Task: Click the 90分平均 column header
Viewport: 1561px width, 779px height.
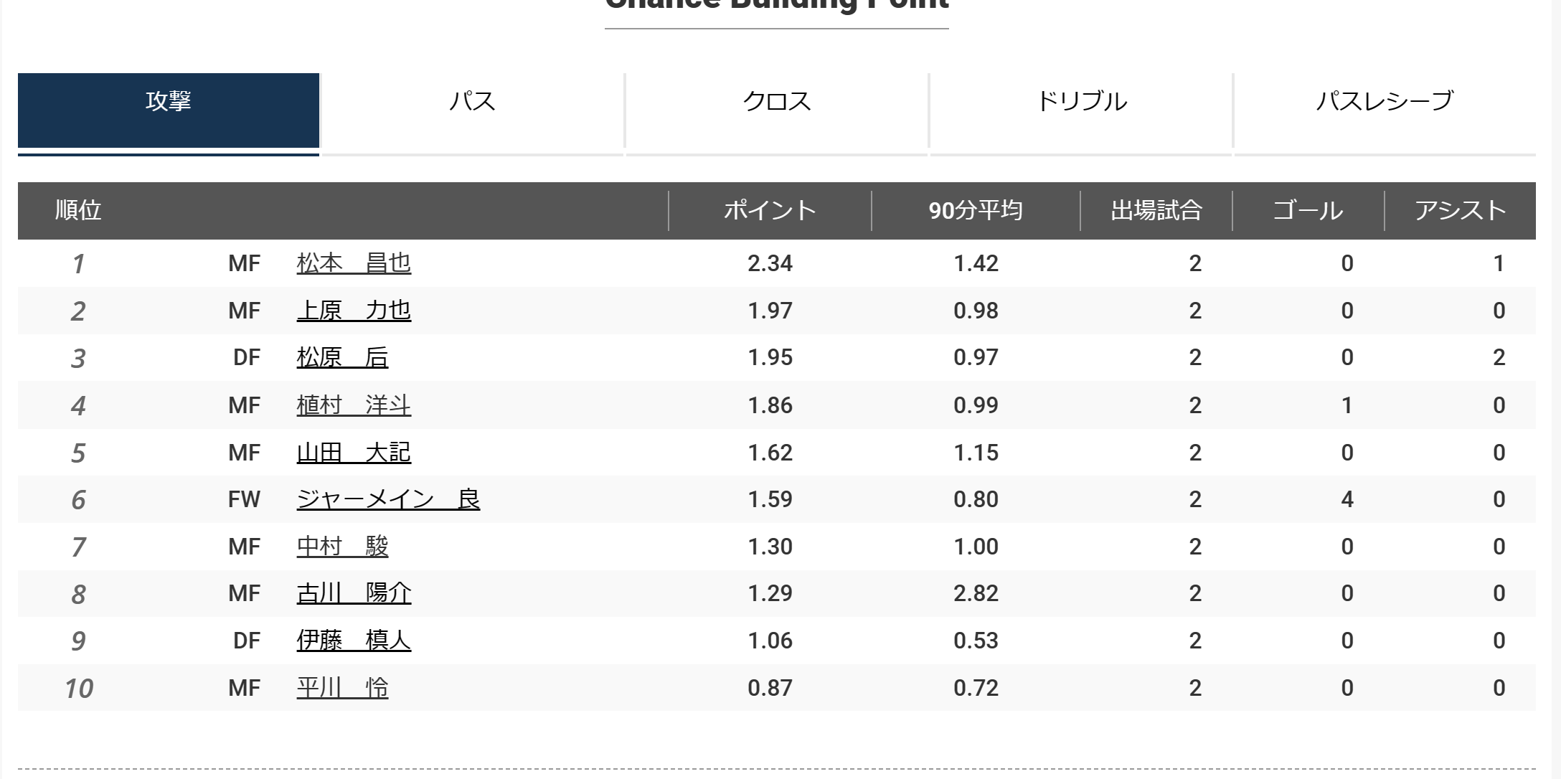Action: pos(976,210)
